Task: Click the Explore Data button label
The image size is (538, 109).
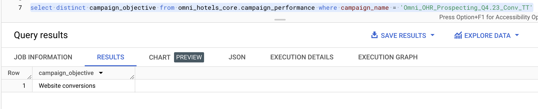Action: click(487, 36)
